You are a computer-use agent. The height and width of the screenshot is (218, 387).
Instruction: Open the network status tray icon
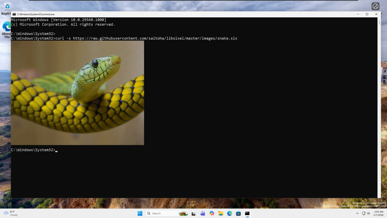[x=363, y=213]
